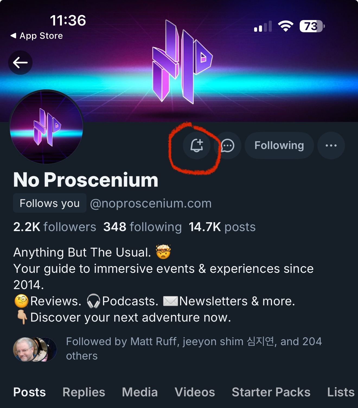
Task: Select the Posts tab
Action: point(30,392)
